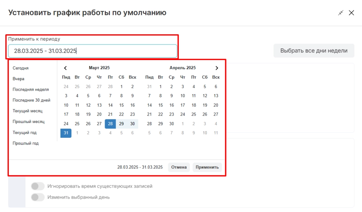This screenshot has width=362, height=212.
Task: Choose the Последняя неделя preset
Action: 31,89
